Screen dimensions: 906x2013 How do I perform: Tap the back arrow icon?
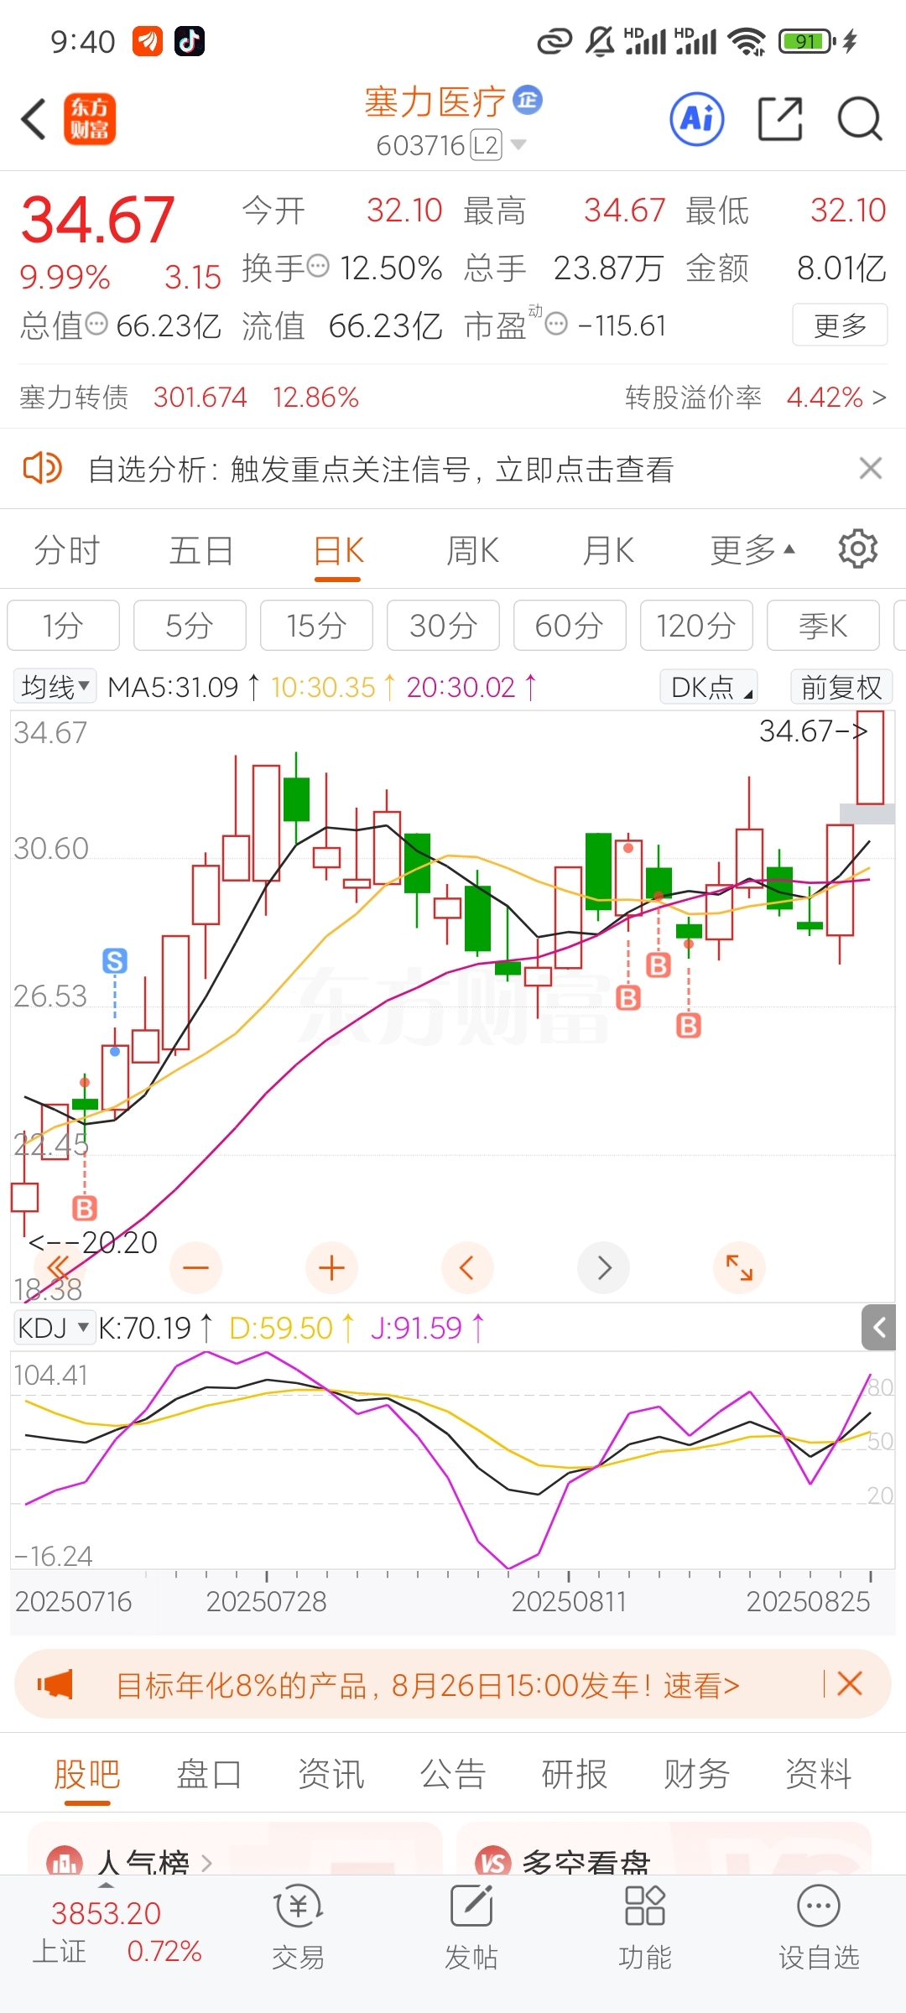pyautogui.click(x=34, y=118)
